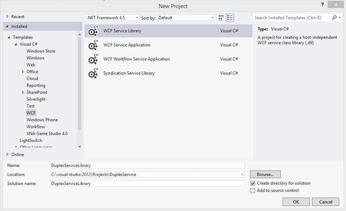Select the WCF Service Application template name
The image size is (346, 211).
click(127, 45)
